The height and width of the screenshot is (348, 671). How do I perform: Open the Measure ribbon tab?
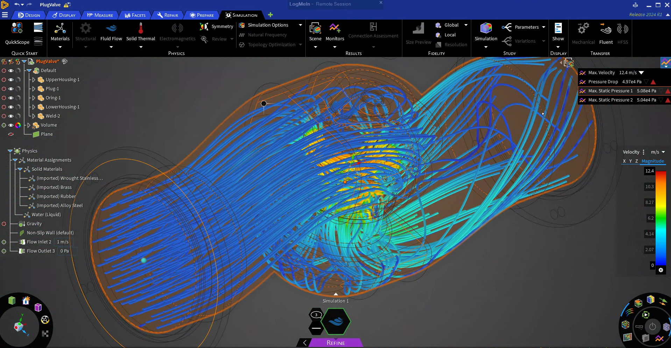tap(101, 15)
